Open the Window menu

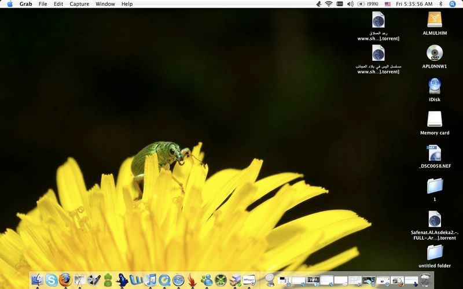point(105,4)
